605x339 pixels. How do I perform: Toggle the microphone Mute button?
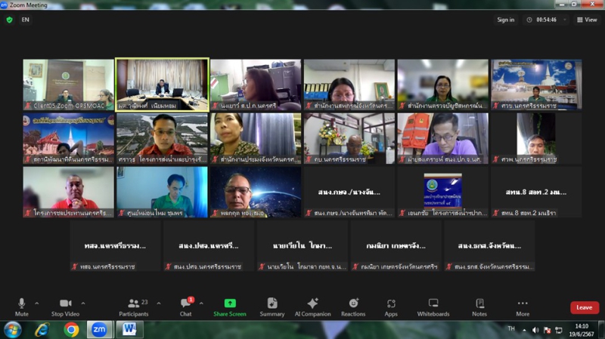[21, 306]
